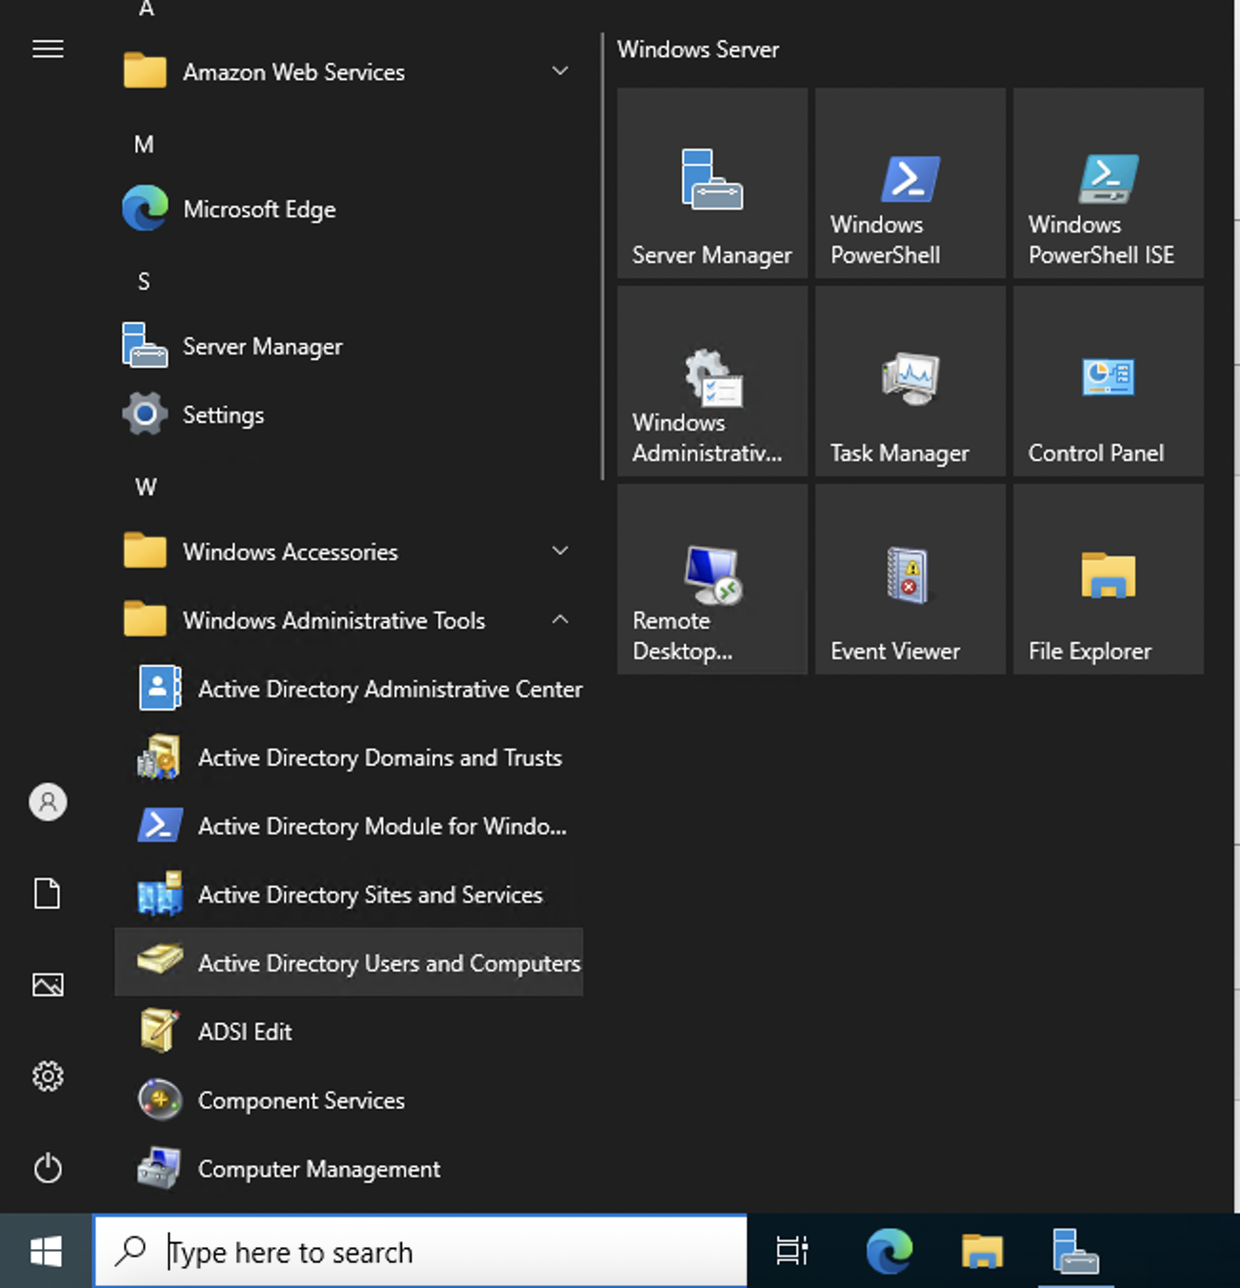The width and height of the screenshot is (1240, 1288).
Task: Click the Power button in sidebar
Action: coord(48,1168)
